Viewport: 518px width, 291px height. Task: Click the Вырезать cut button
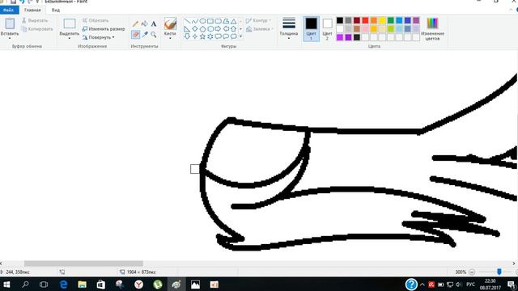click(35, 20)
